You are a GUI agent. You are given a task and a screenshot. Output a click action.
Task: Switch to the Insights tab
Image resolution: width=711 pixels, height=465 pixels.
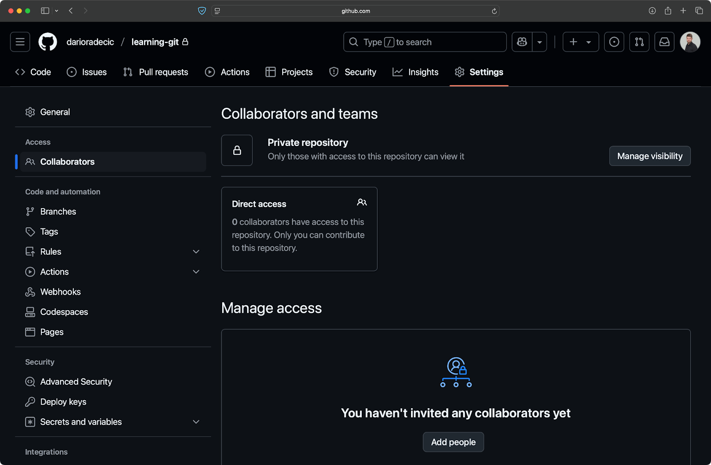pos(415,72)
